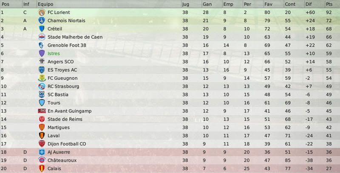This screenshot has width=340, height=173.
Task: Open the ES Troyes AC team page
Action: [62, 70]
